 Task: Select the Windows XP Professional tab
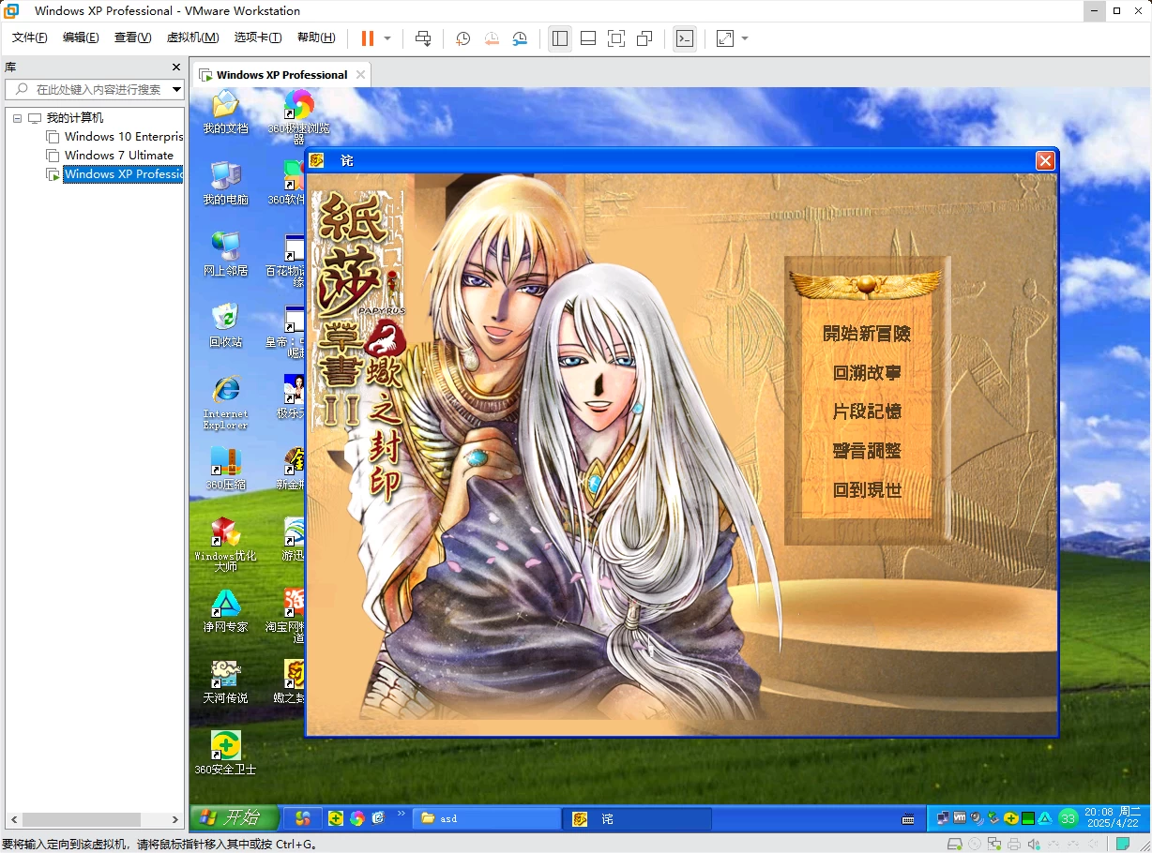coord(281,75)
